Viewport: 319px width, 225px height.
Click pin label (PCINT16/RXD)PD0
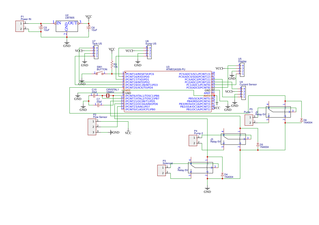click(137, 77)
